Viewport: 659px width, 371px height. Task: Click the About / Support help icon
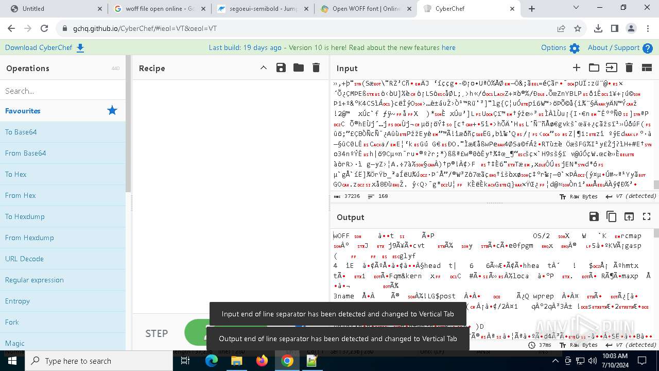point(648,48)
